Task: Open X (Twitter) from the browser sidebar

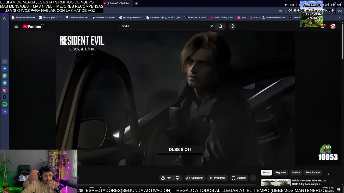Action: pos(5,97)
